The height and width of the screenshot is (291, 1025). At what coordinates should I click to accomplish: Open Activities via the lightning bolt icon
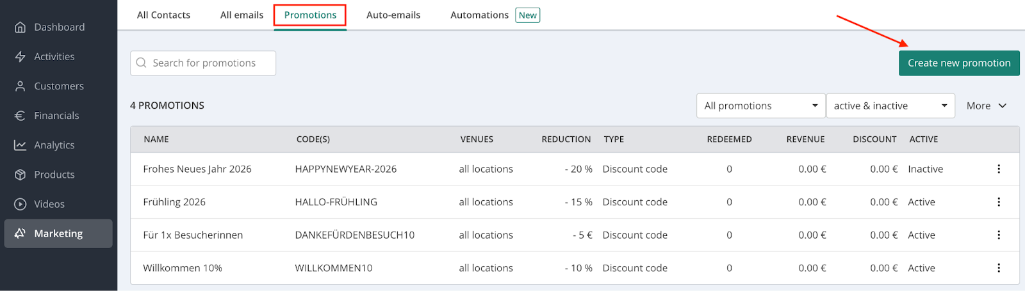(x=20, y=57)
